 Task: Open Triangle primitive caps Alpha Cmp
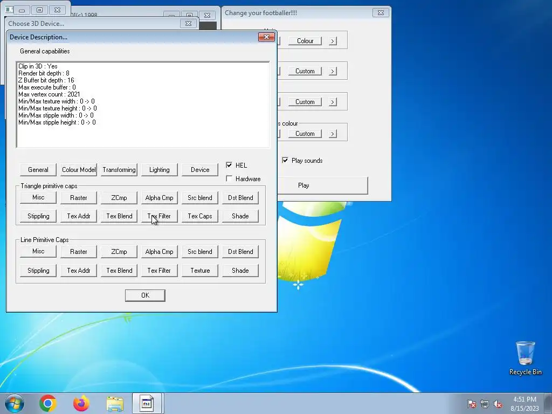(160, 197)
